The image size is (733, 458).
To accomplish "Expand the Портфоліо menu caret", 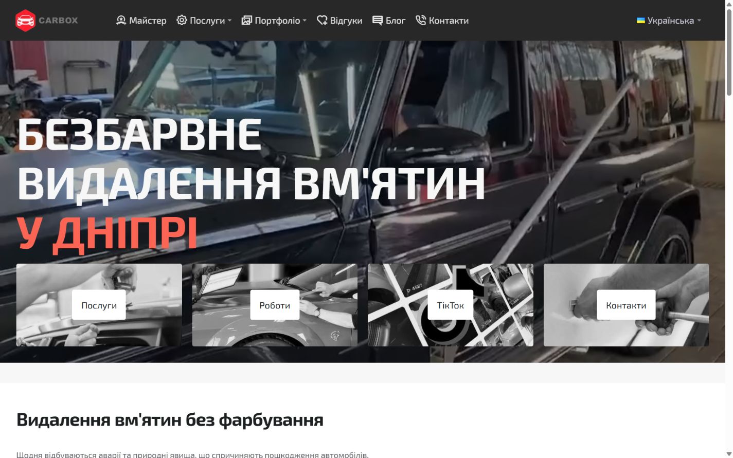I will tap(305, 21).
